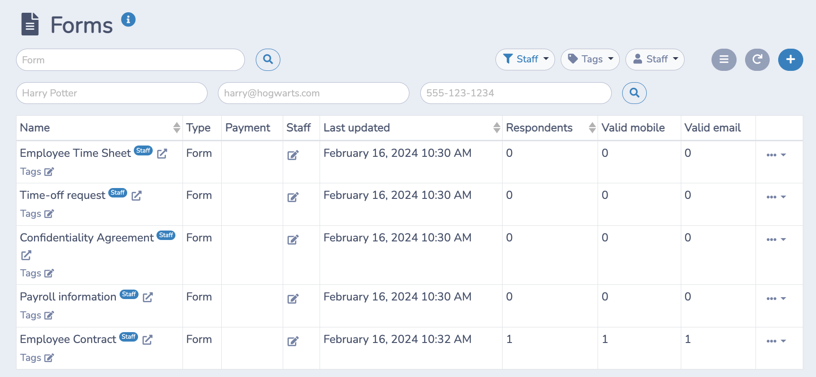Search respondents by phone magnifier button
This screenshot has width=816, height=377.
click(634, 93)
